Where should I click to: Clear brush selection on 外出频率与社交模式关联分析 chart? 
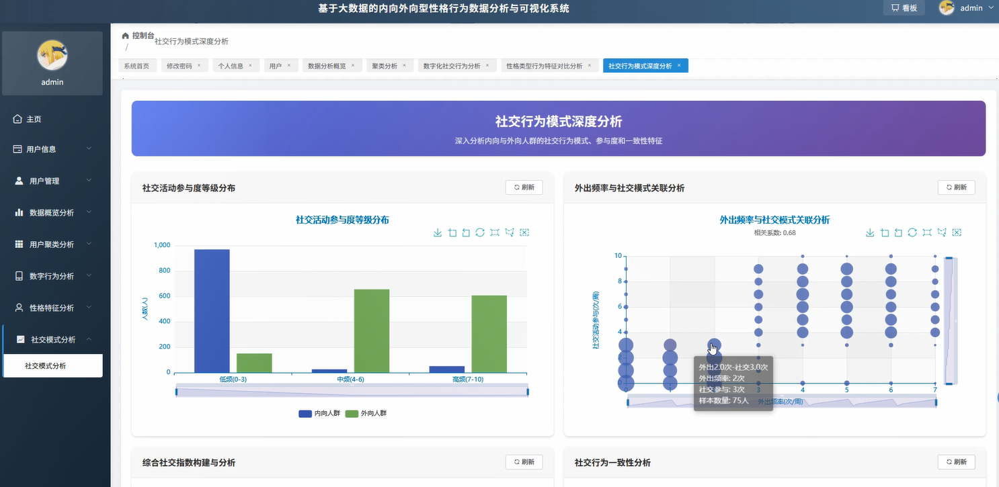(x=957, y=232)
